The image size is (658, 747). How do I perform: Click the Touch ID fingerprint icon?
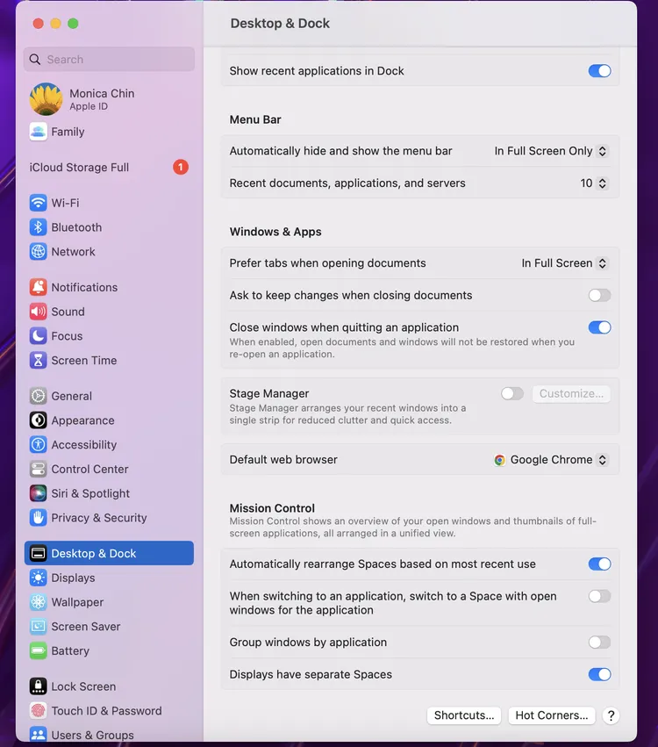point(38,711)
